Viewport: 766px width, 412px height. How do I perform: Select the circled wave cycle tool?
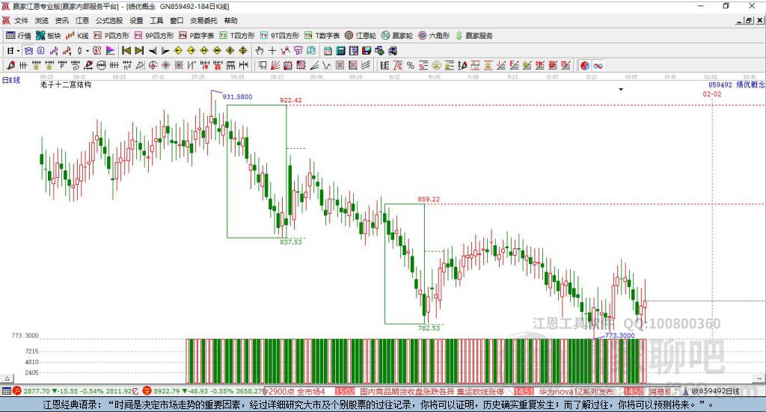(101, 65)
